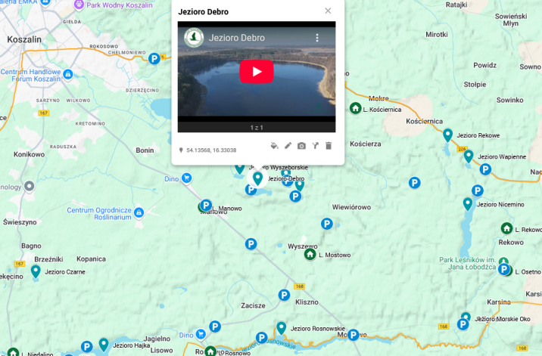Click the Mirotki place label
The image size is (542, 356).
click(437, 35)
